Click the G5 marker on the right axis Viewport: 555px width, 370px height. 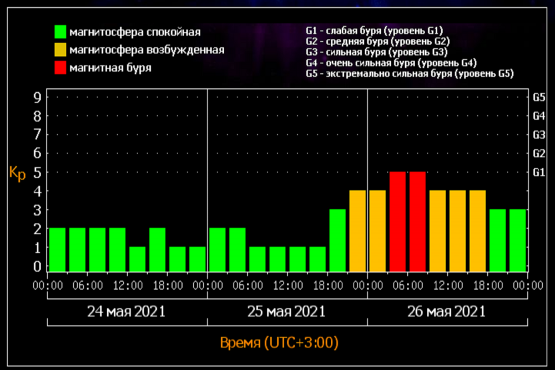539,97
